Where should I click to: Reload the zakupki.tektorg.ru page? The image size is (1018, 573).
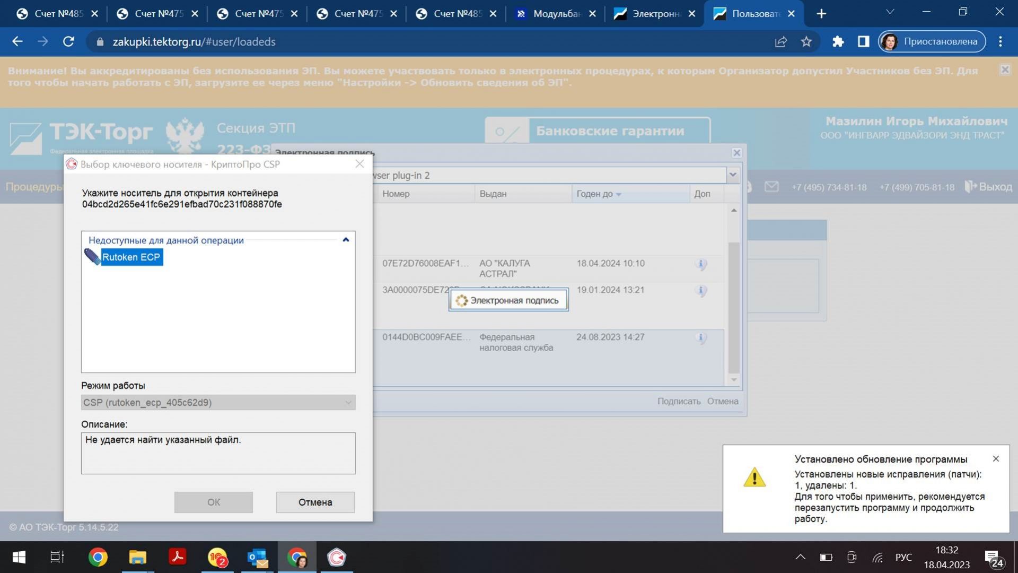68,41
